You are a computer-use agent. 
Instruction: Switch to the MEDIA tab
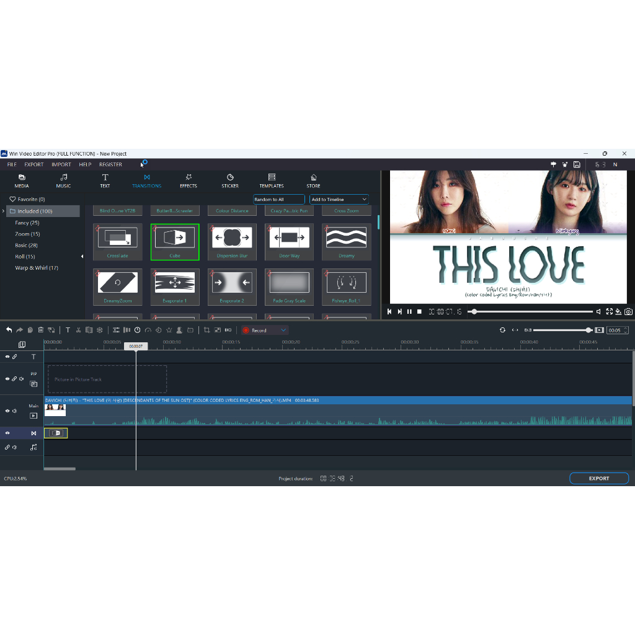click(22, 180)
